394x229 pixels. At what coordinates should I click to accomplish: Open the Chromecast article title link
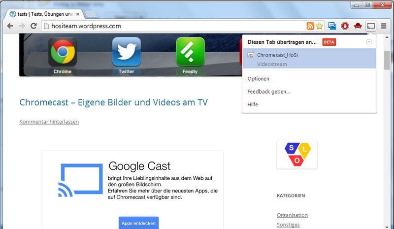click(113, 102)
